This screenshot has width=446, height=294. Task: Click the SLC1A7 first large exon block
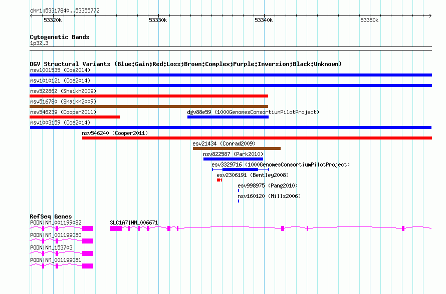[116, 228]
